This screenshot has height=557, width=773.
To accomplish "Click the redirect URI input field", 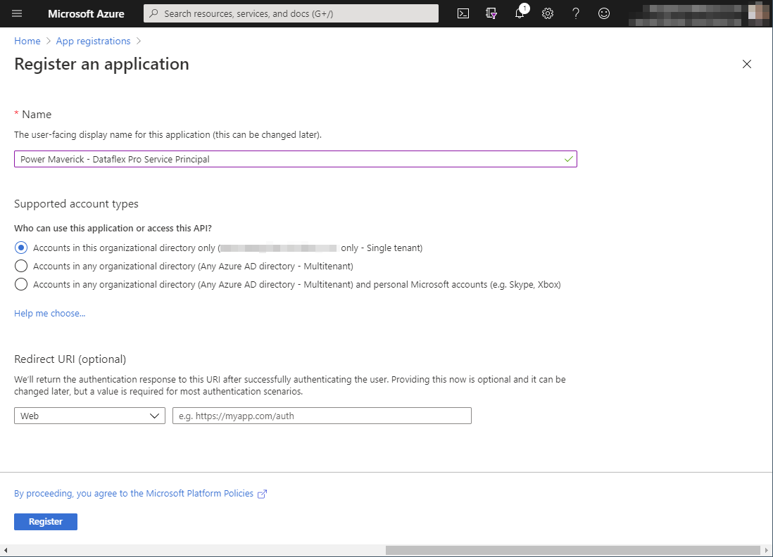I will click(322, 416).
